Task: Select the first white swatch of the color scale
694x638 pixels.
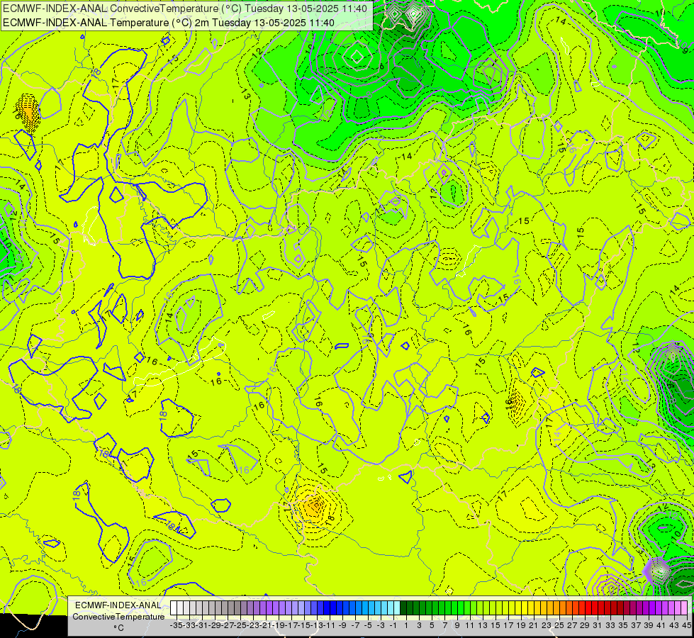Action: (174, 608)
